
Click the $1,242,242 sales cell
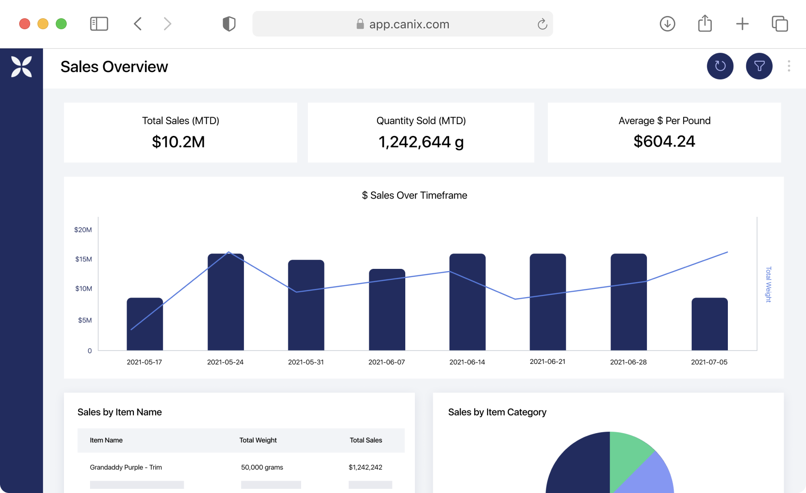(366, 467)
